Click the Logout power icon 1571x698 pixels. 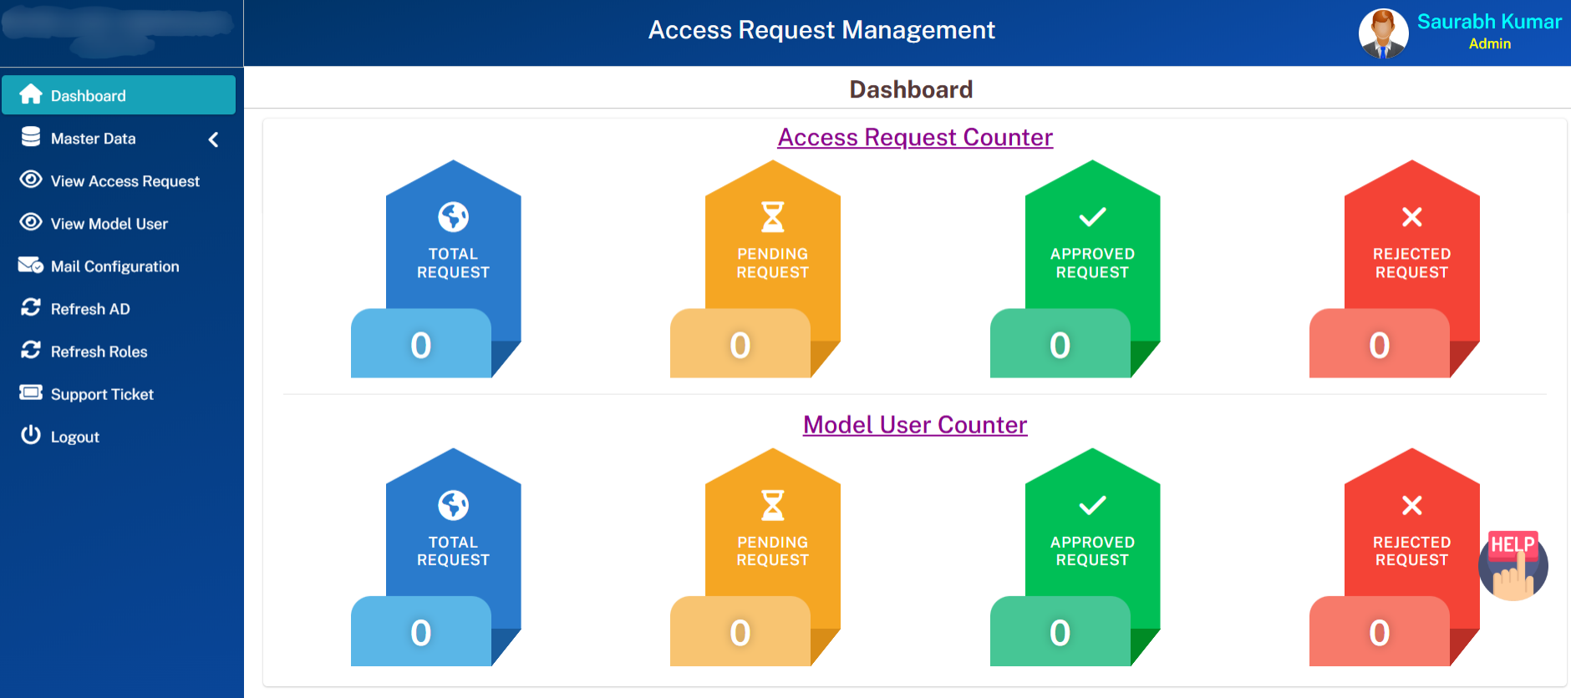[31, 435]
